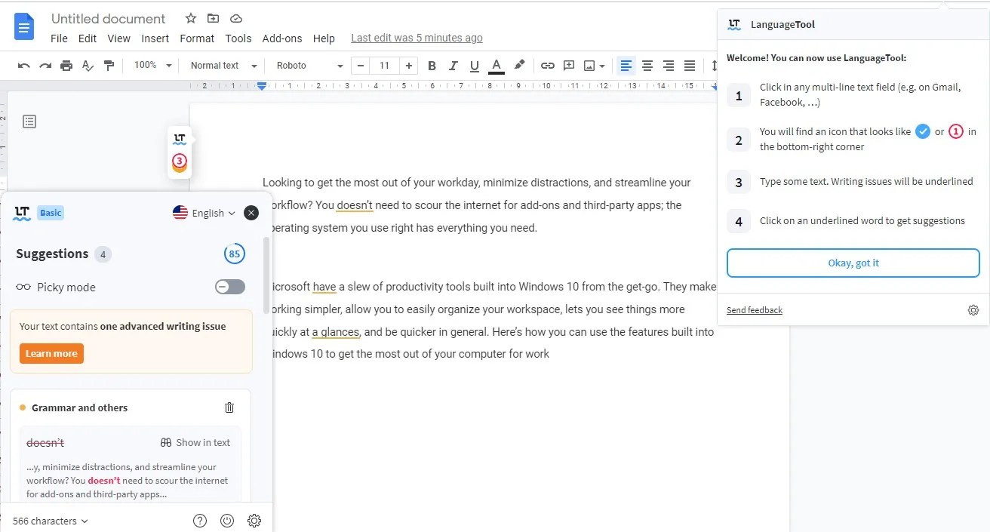Open the Tools menu
This screenshot has width=990, height=532.
click(x=238, y=38)
